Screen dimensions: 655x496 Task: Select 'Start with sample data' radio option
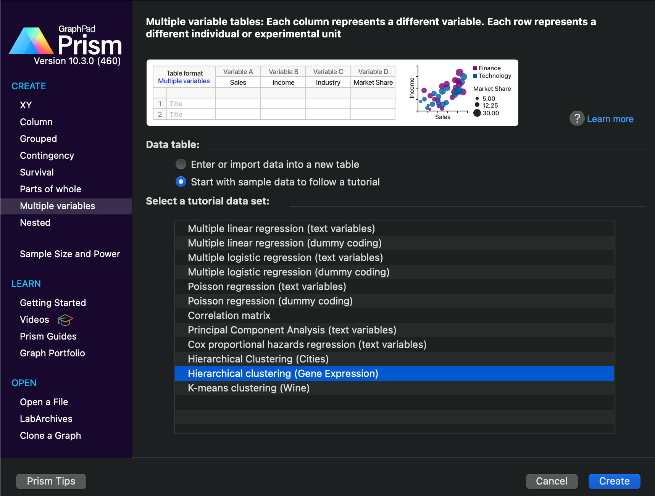pyautogui.click(x=181, y=182)
